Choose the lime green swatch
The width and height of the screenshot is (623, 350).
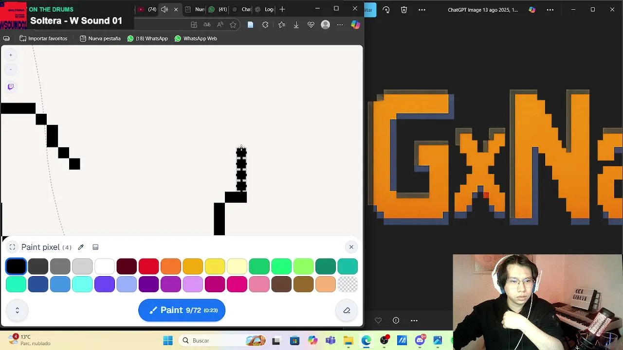[x=304, y=266]
